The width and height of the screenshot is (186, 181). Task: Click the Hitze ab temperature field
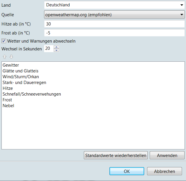114,24
